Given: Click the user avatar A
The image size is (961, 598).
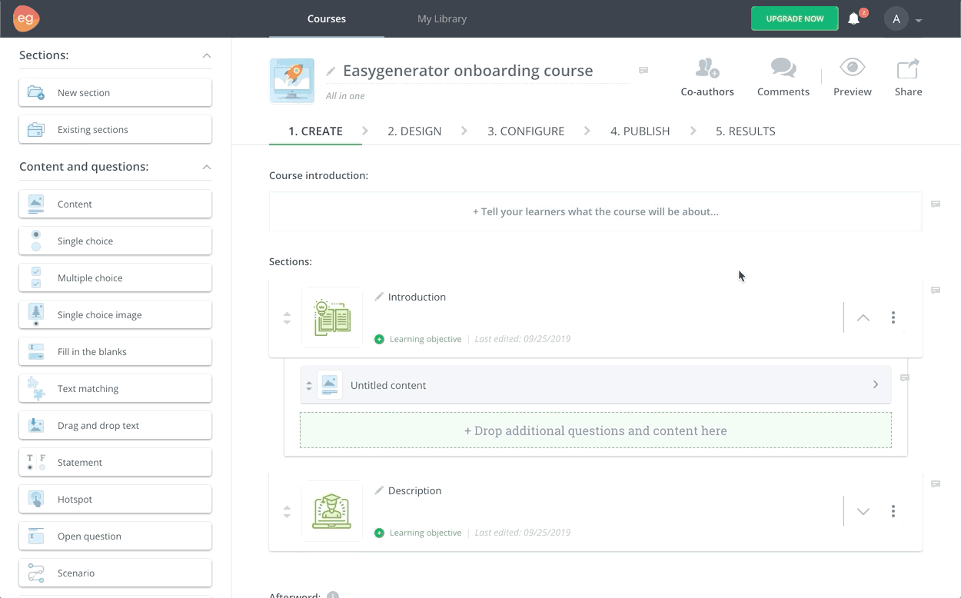Looking at the screenshot, I should [896, 19].
